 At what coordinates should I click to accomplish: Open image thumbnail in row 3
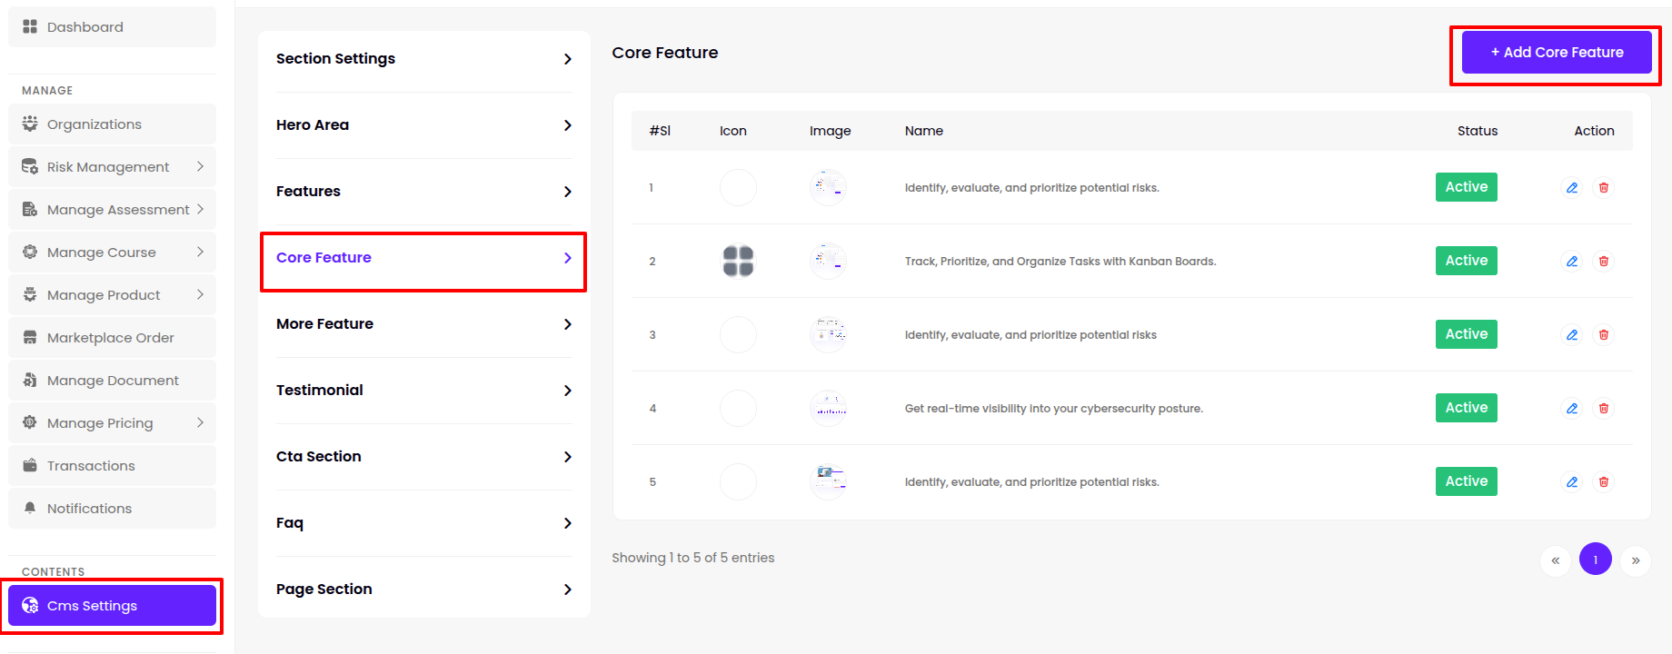tap(828, 335)
